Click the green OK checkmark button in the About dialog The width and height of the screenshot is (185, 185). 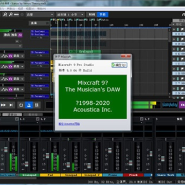pyautogui.click(x=119, y=65)
